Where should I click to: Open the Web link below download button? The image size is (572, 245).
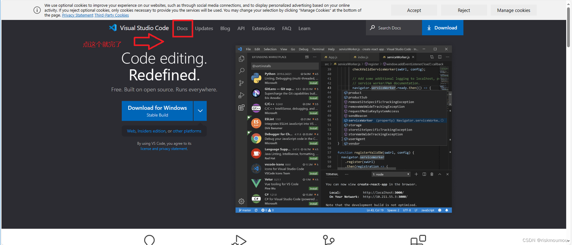[131, 131]
